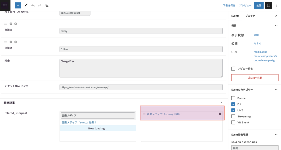Image resolution: width=281 pixels, height=150 pixels.
Task: Collapse the 概要 panel
Action: pos(276,25)
